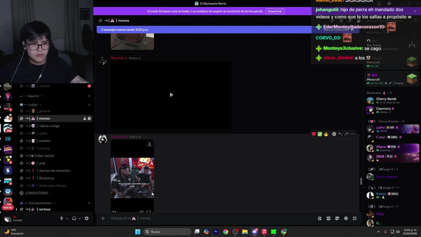
Task: Open the TikTok video thumbnail
Action: point(132,178)
